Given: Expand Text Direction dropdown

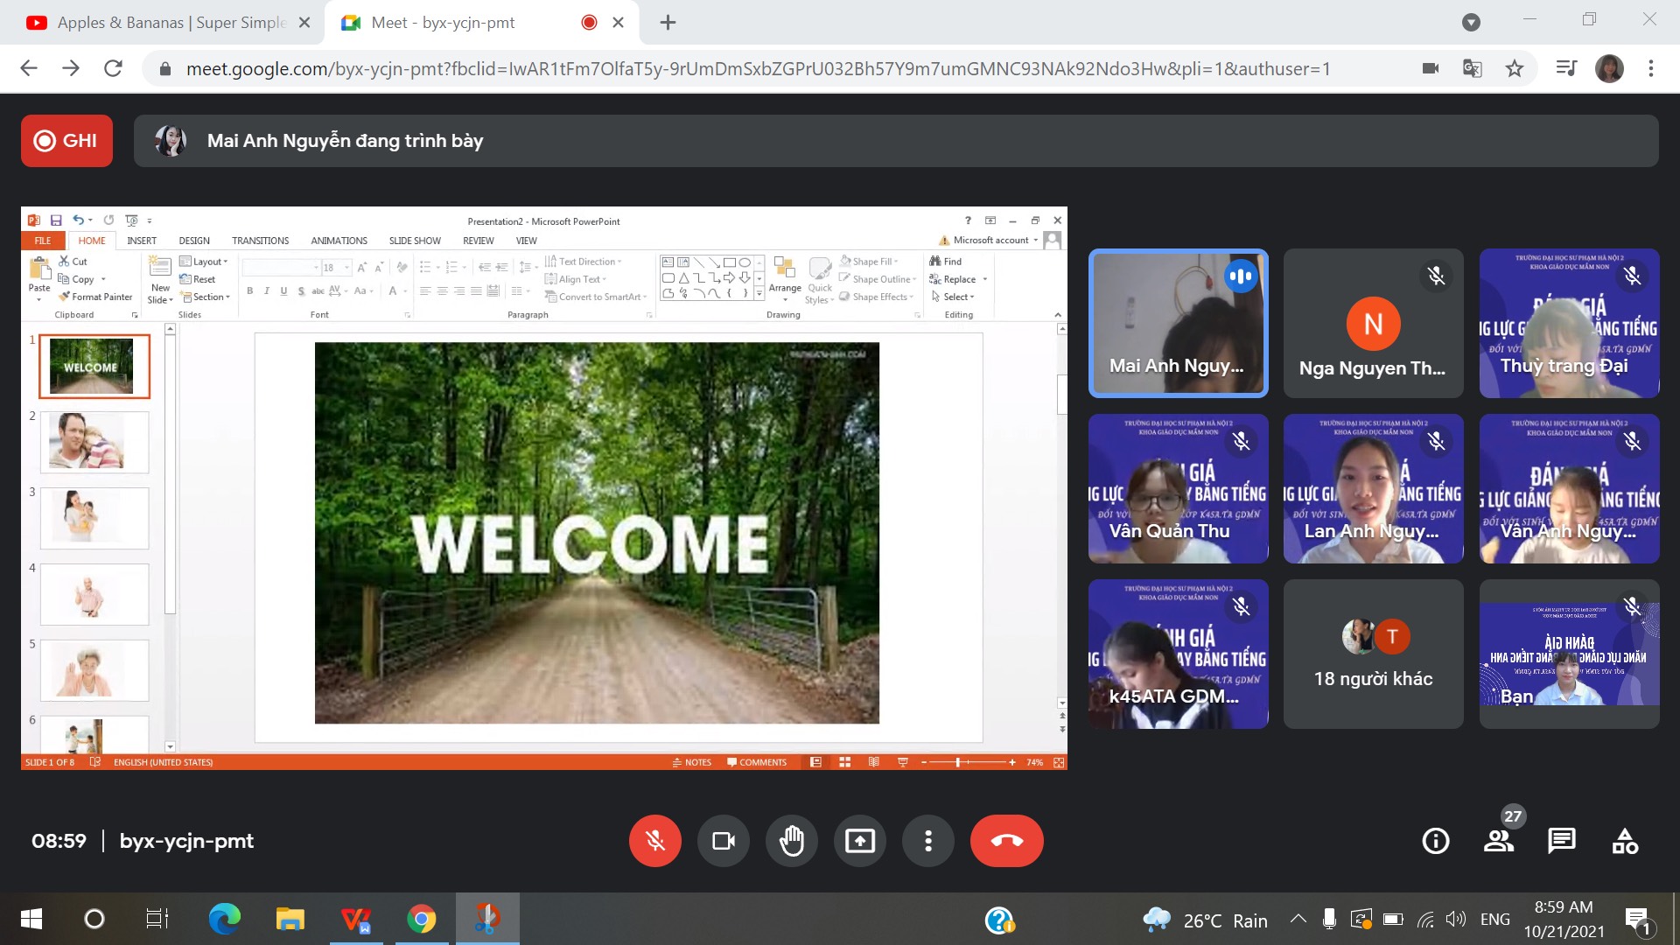Looking at the screenshot, I should [584, 262].
